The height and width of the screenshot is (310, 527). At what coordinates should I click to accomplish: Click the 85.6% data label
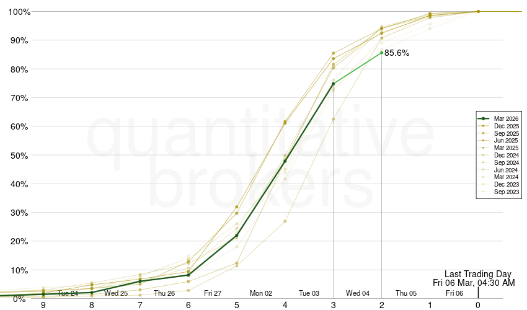397,53
